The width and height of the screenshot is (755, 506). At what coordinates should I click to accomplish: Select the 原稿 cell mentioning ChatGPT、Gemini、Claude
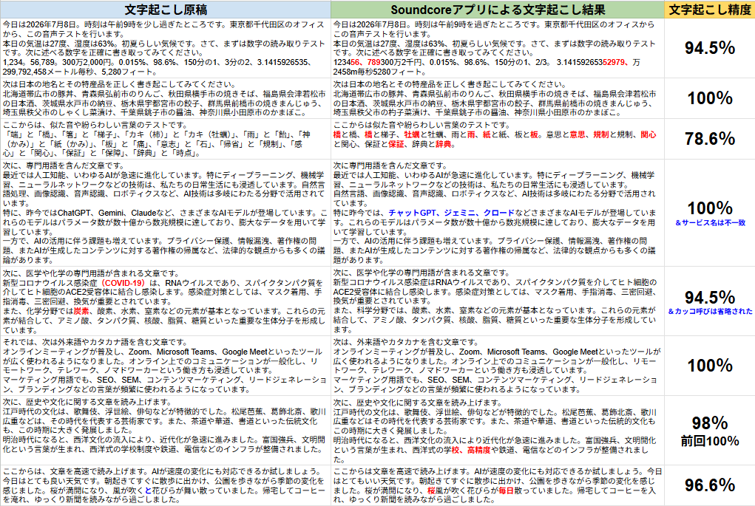point(166,213)
